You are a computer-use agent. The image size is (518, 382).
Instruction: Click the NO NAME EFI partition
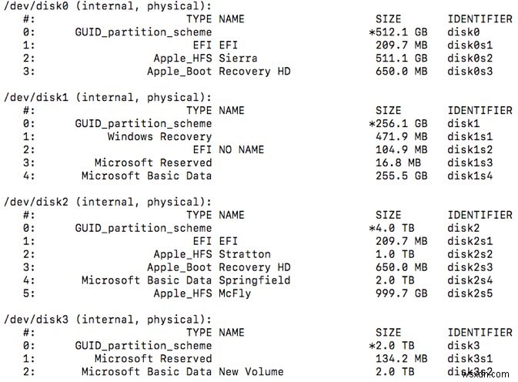tap(241, 149)
